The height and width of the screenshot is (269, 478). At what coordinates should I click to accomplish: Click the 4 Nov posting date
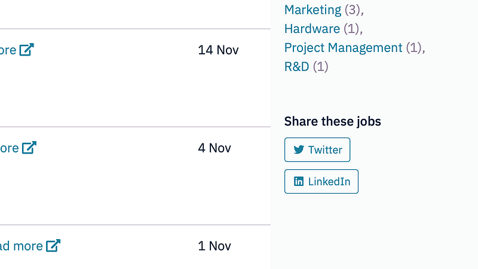[x=215, y=148]
